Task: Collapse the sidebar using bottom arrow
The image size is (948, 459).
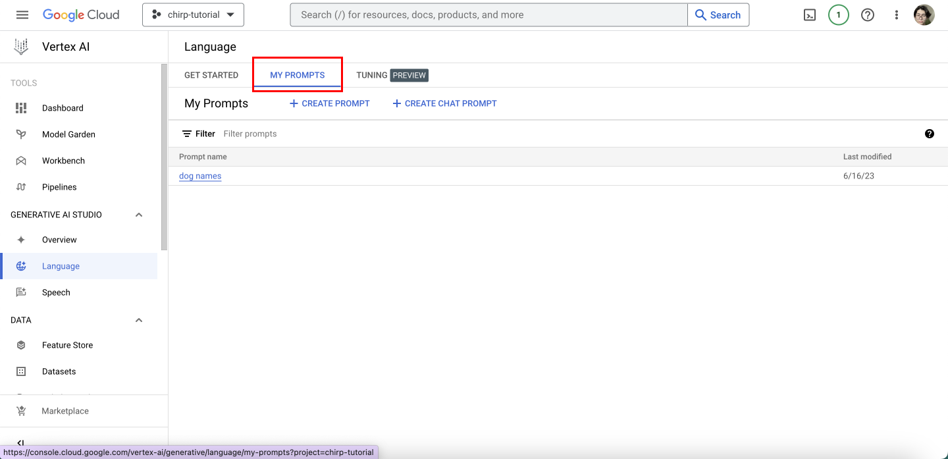Action: (x=20, y=444)
